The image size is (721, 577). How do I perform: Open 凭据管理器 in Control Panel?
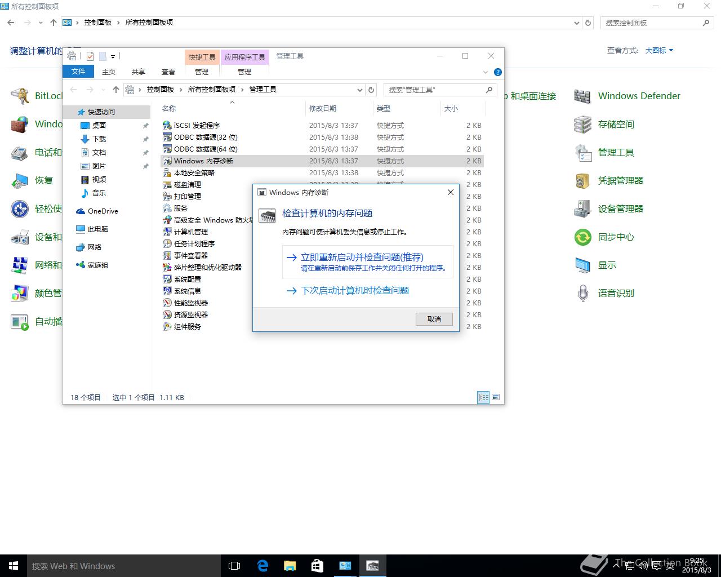point(609,180)
